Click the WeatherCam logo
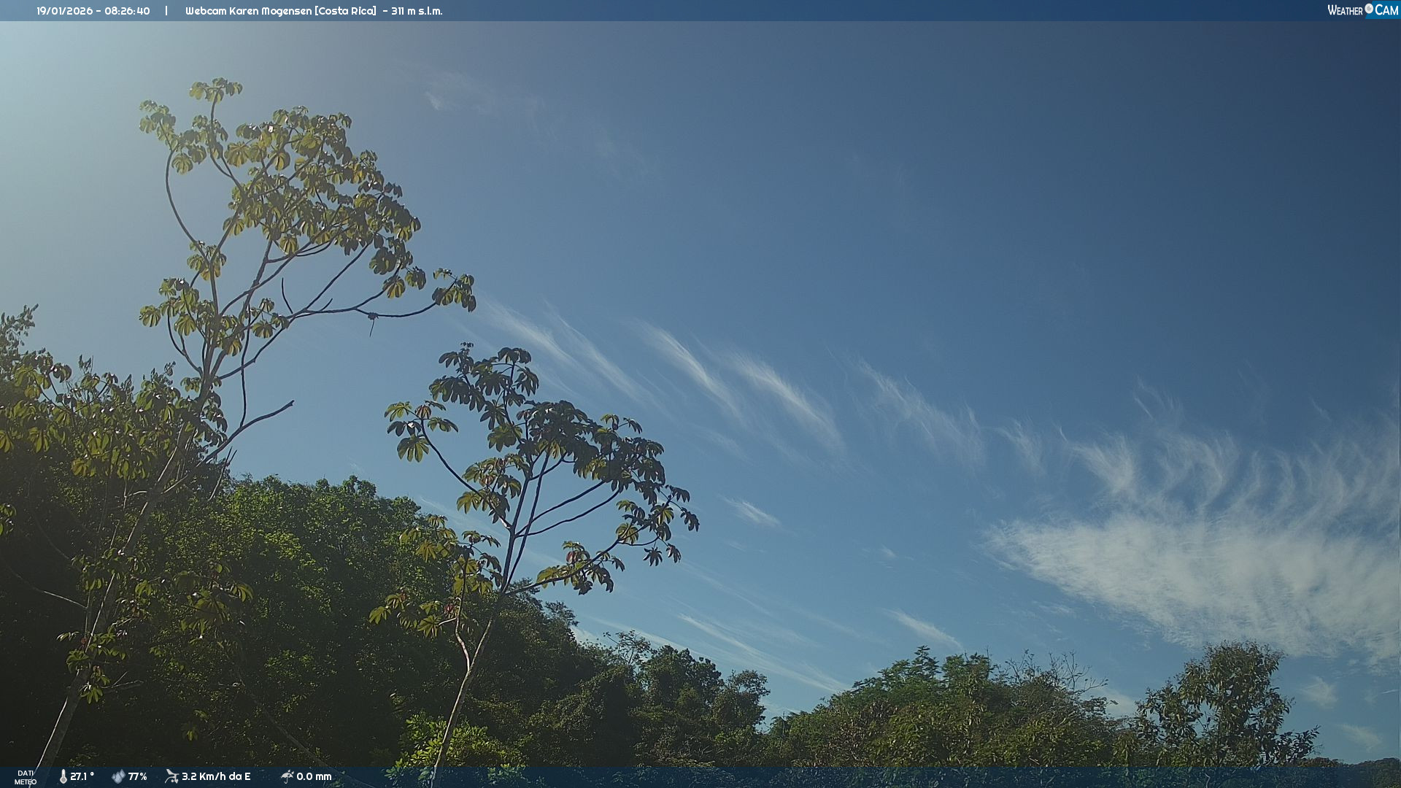The width and height of the screenshot is (1401, 788). tap(1362, 10)
